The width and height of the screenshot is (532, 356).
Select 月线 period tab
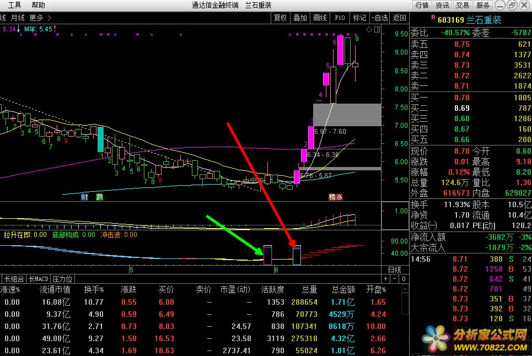click(x=18, y=18)
